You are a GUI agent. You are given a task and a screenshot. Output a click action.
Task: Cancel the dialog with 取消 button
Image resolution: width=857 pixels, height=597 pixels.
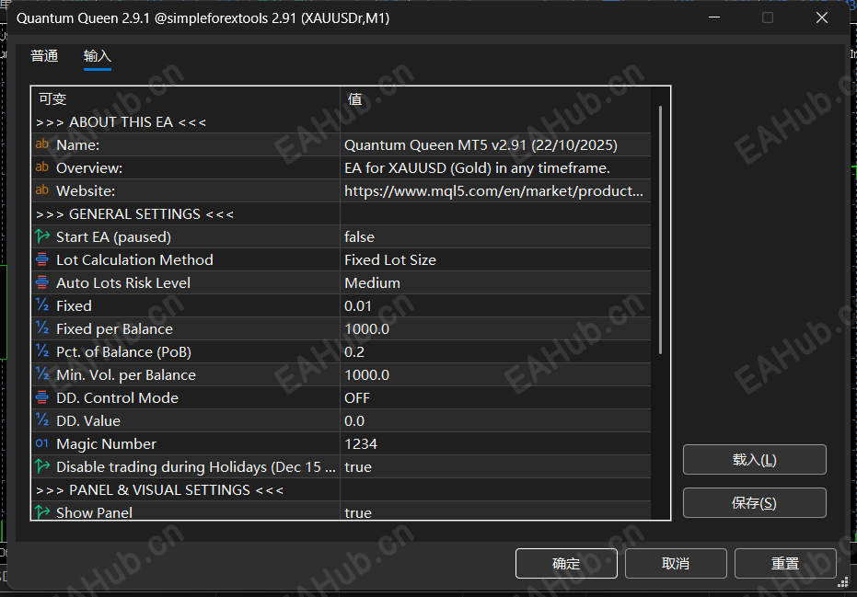[x=676, y=563]
